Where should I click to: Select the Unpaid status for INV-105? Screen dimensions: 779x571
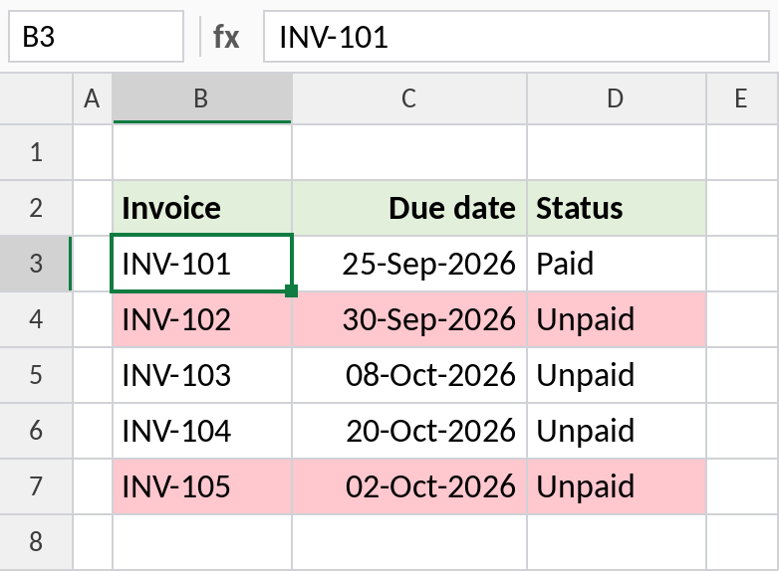coord(617,486)
